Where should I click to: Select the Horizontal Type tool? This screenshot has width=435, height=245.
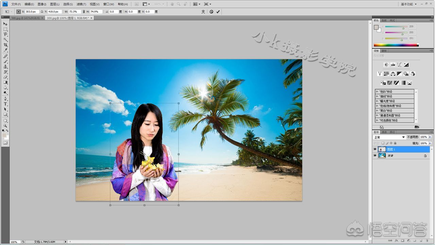pyautogui.click(x=5, y=104)
